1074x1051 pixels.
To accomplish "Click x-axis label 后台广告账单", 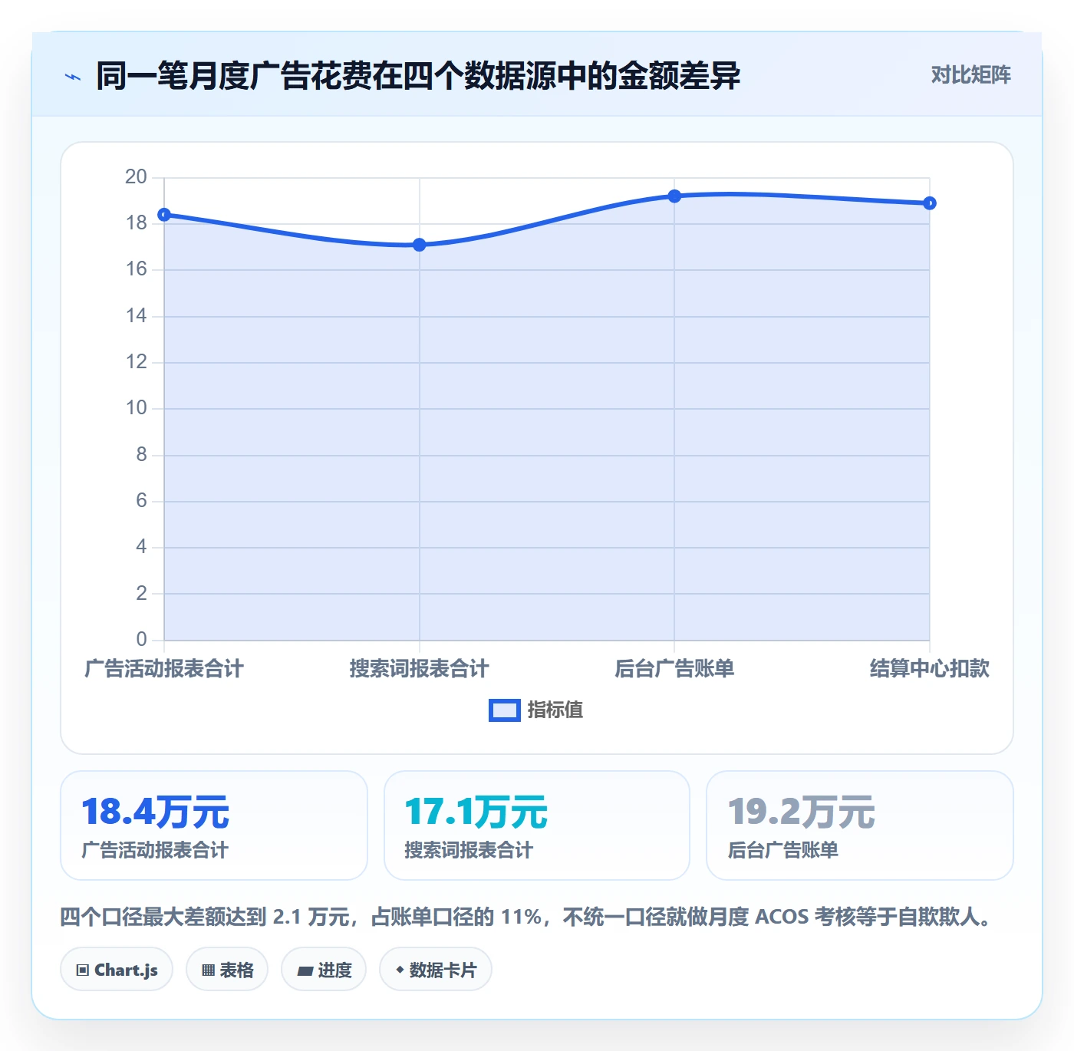I will coord(674,669).
